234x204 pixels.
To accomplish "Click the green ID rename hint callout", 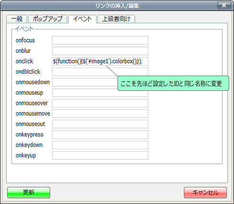I will [x=173, y=83].
